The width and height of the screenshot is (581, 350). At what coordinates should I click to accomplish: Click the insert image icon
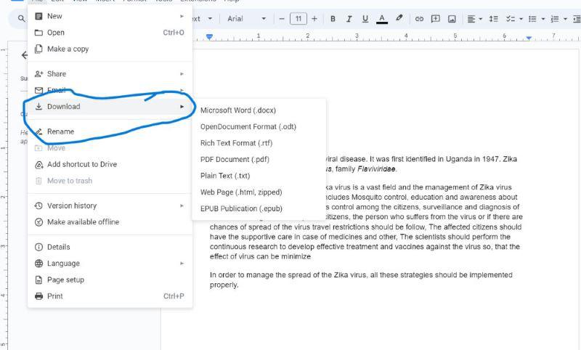(x=452, y=19)
